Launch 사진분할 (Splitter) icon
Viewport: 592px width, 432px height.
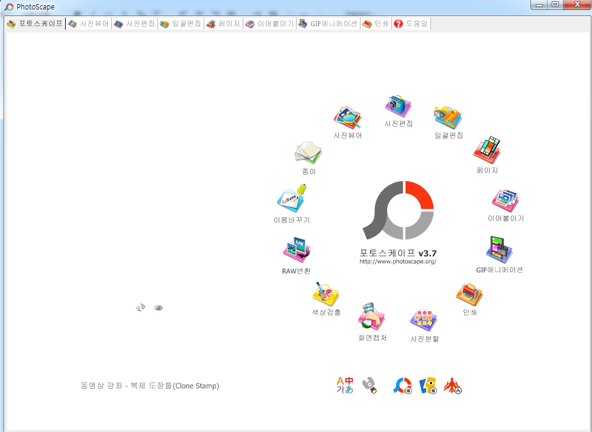coord(424,320)
